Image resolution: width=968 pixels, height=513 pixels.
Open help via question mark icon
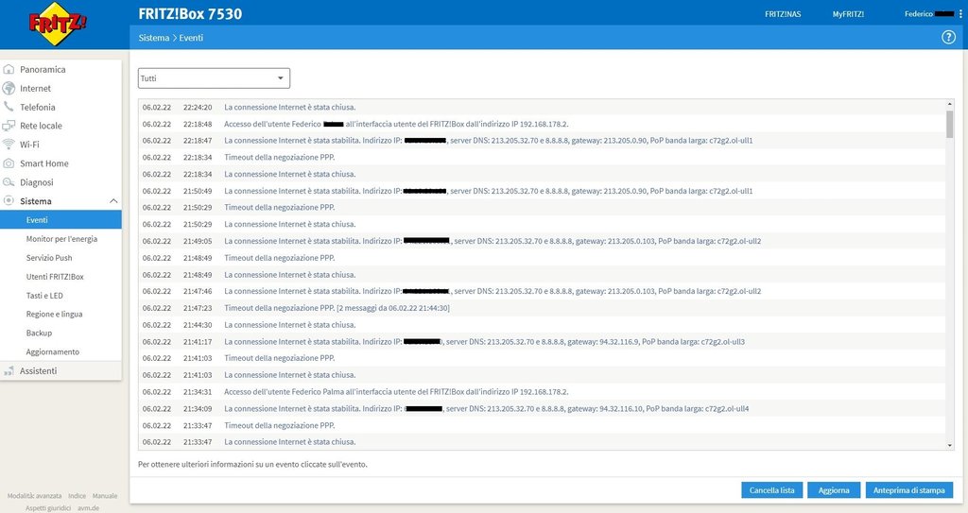click(948, 37)
